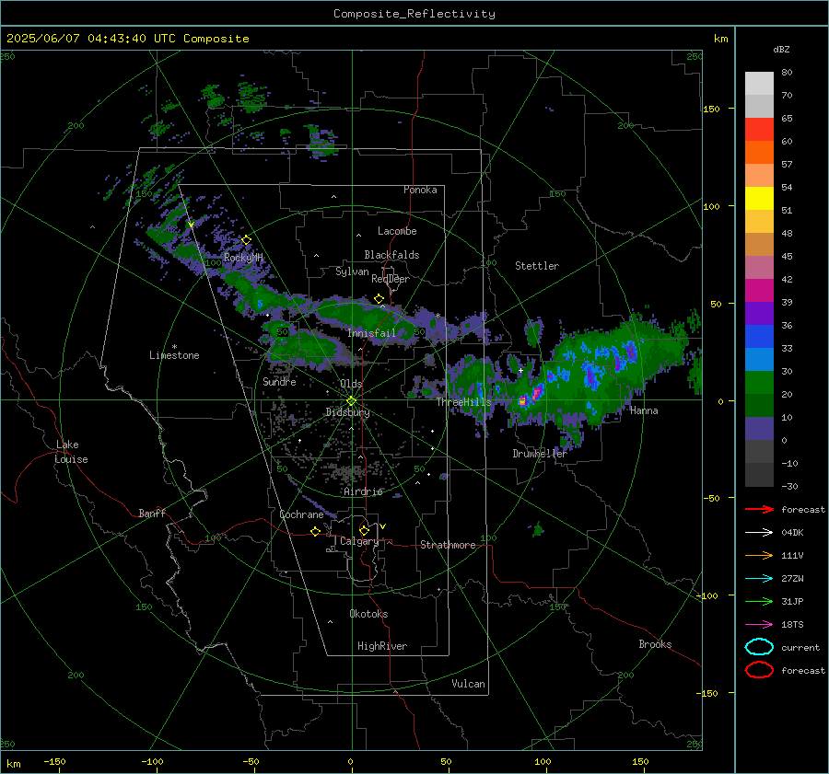
Task: Pick the blue swatch below 36 dBZ
Action: [759, 336]
